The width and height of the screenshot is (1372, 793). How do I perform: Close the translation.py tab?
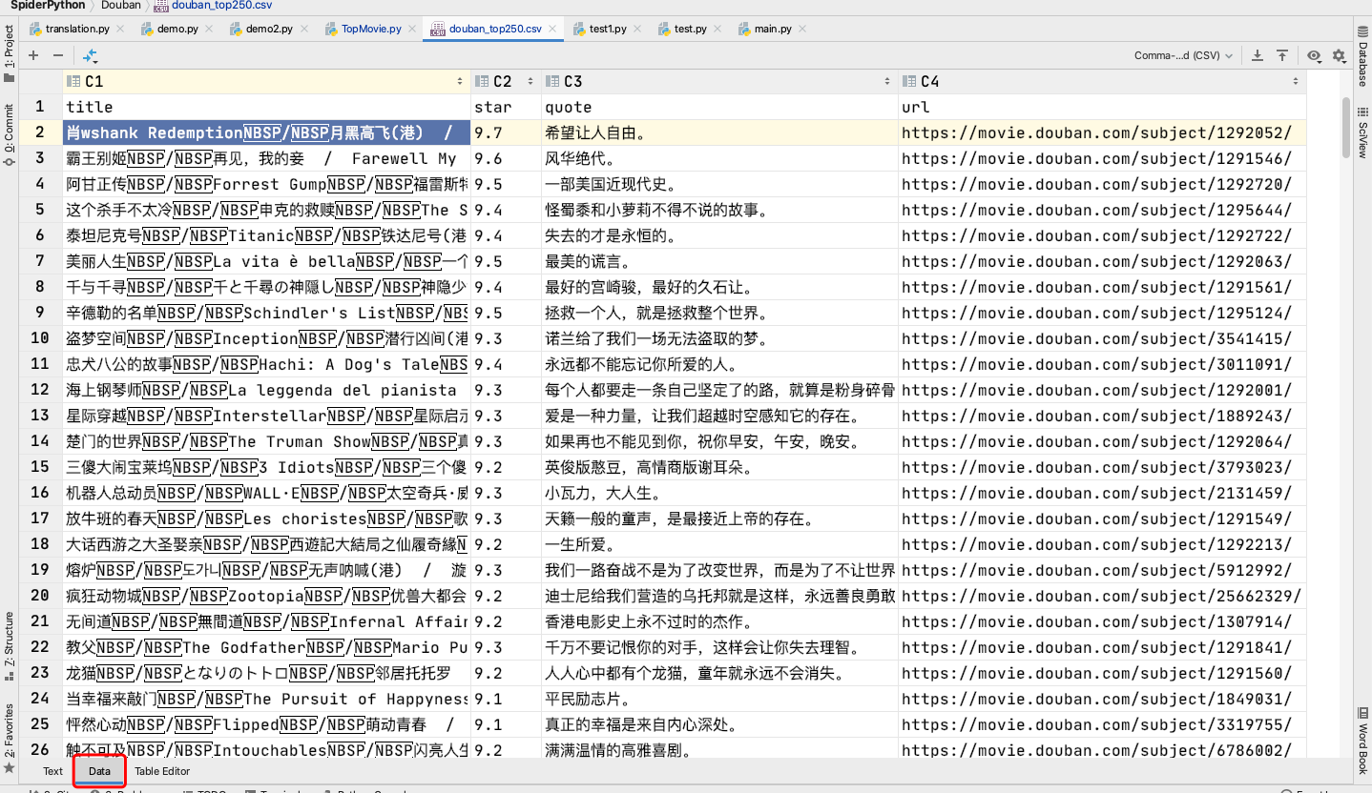tap(119, 30)
